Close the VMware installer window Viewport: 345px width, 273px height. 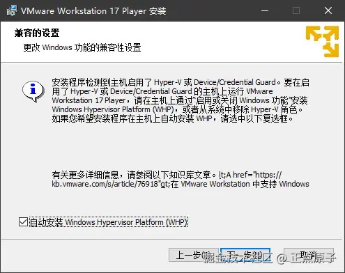[328, 10]
